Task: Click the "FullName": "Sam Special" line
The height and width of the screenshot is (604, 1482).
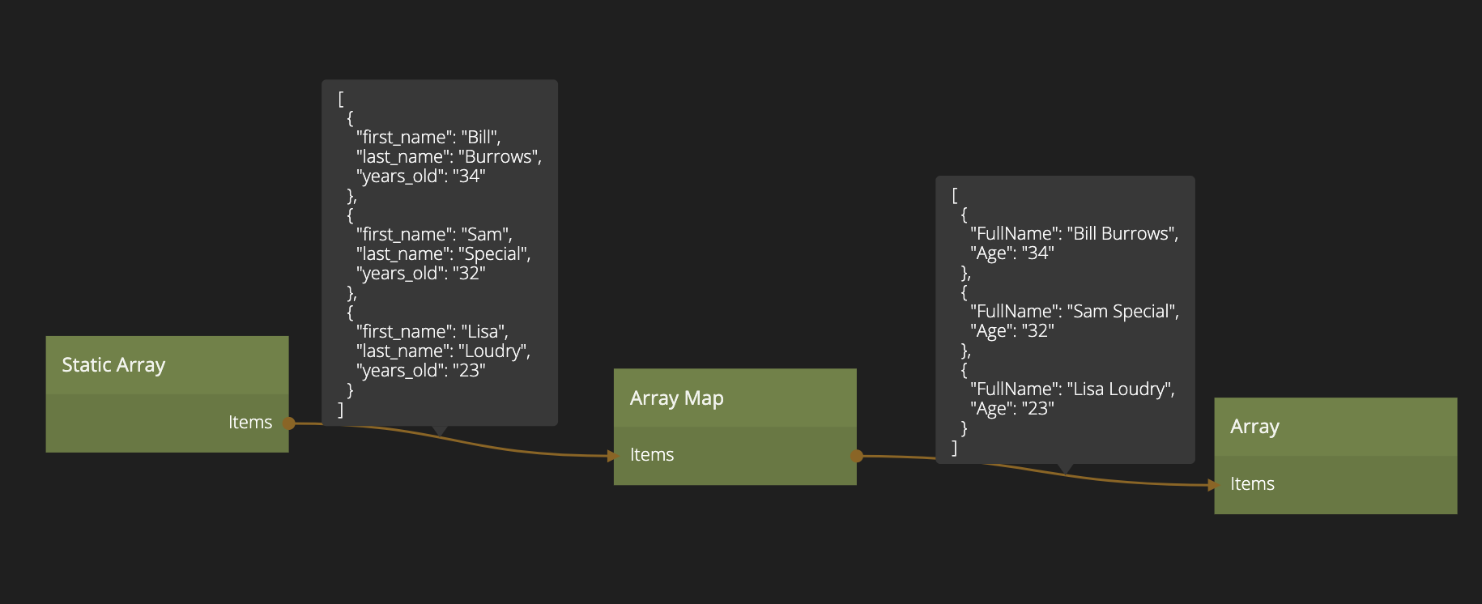Action: tap(1074, 312)
